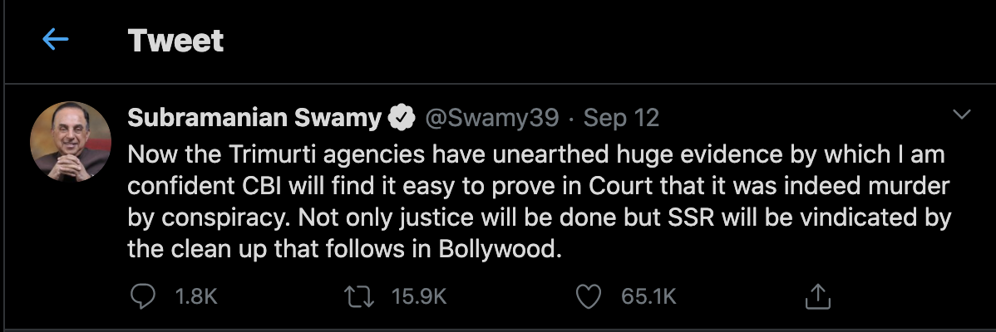The height and width of the screenshot is (332, 996).
Task: Click the 65.1K likes count
Action: click(x=648, y=296)
